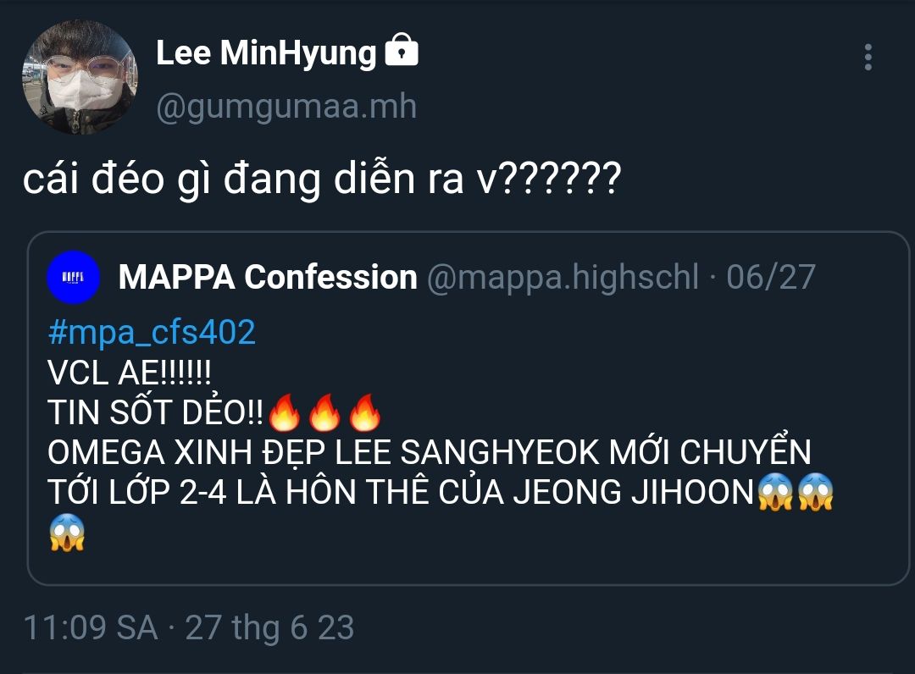Screen dimensions: 915x674
Task: Click the first fire emoji
Action: (285, 413)
